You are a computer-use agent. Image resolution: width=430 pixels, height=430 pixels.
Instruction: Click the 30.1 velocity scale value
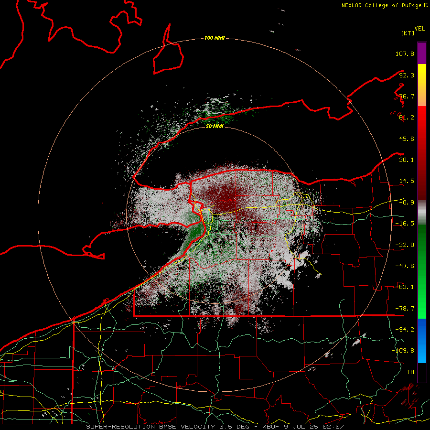click(x=407, y=160)
